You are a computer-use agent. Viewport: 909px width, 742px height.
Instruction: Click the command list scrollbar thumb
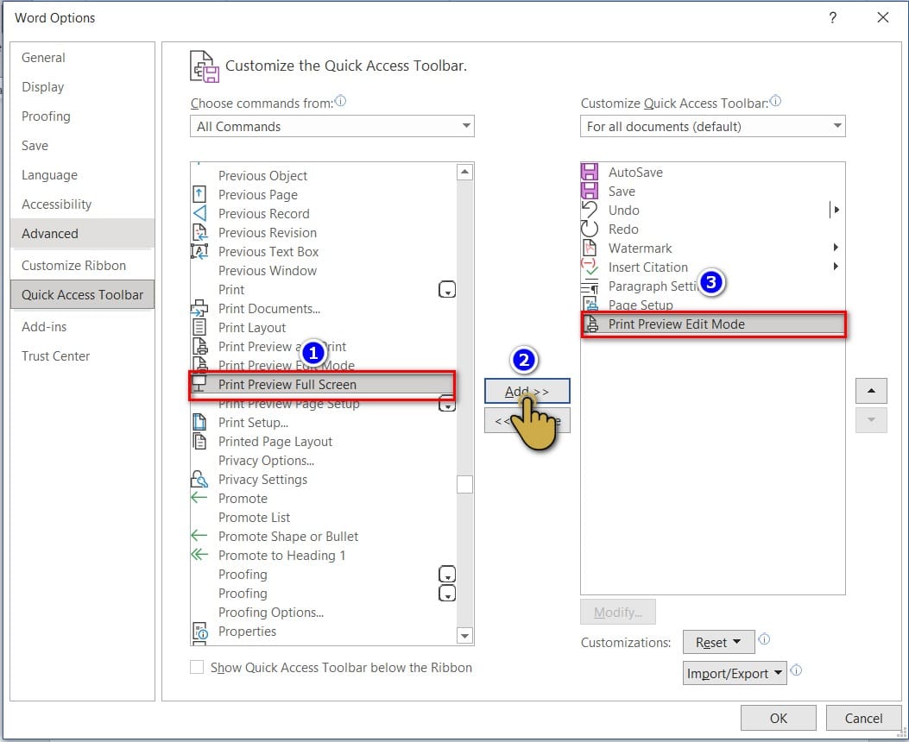pos(464,484)
